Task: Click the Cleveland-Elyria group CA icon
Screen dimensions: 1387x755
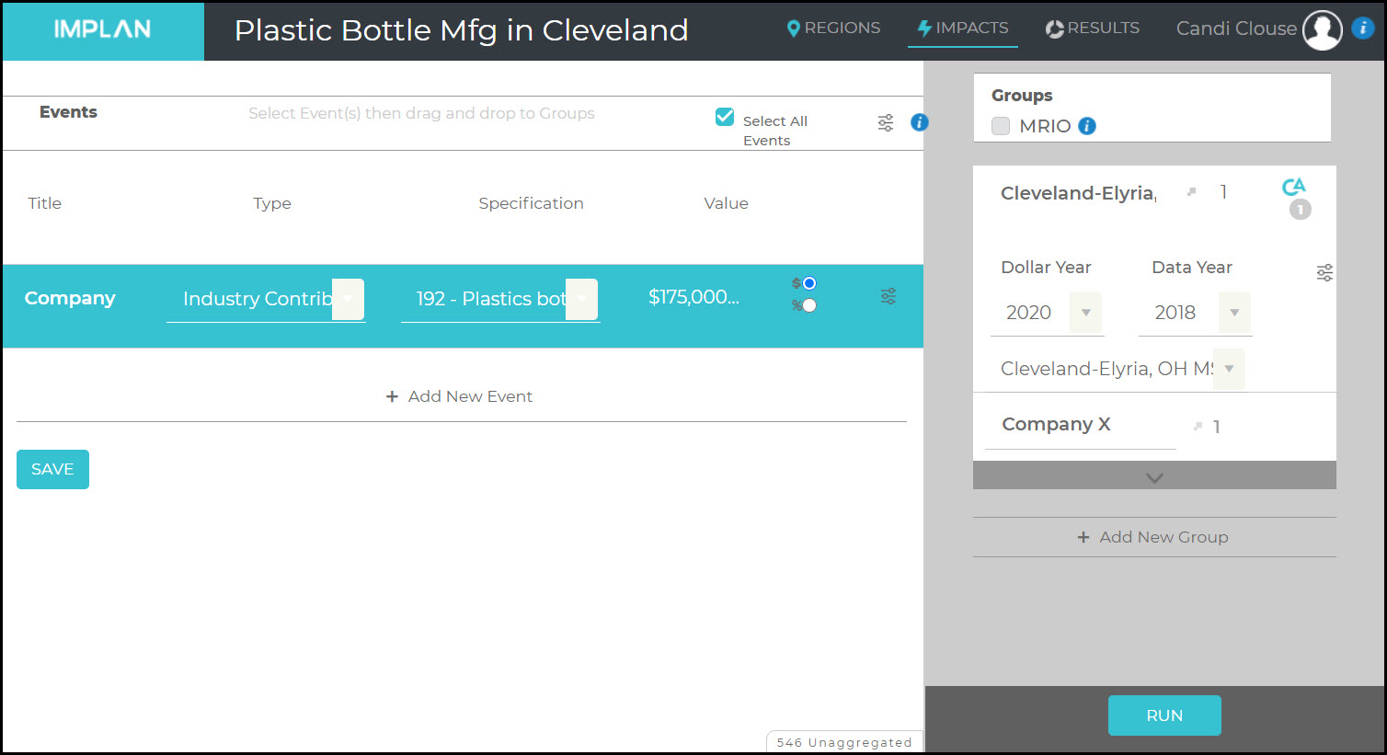Action: 1293,187
